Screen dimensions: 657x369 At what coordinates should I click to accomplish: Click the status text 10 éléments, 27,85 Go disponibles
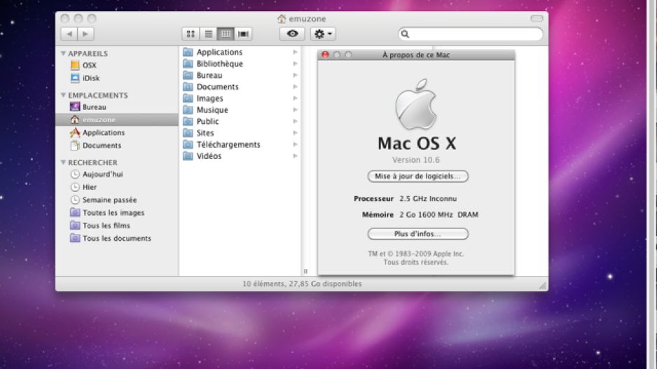point(302,284)
